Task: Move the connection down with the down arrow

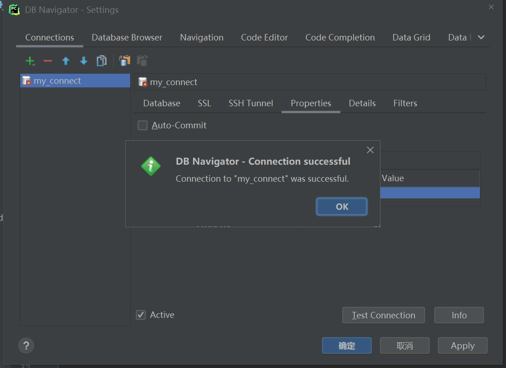Action: tap(84, 61)
